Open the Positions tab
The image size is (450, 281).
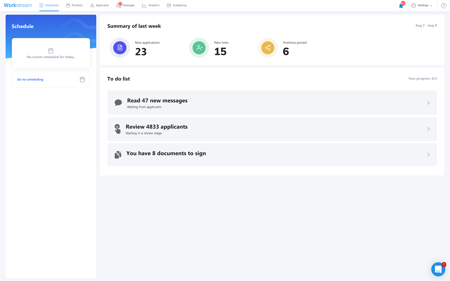pos(74,5)
